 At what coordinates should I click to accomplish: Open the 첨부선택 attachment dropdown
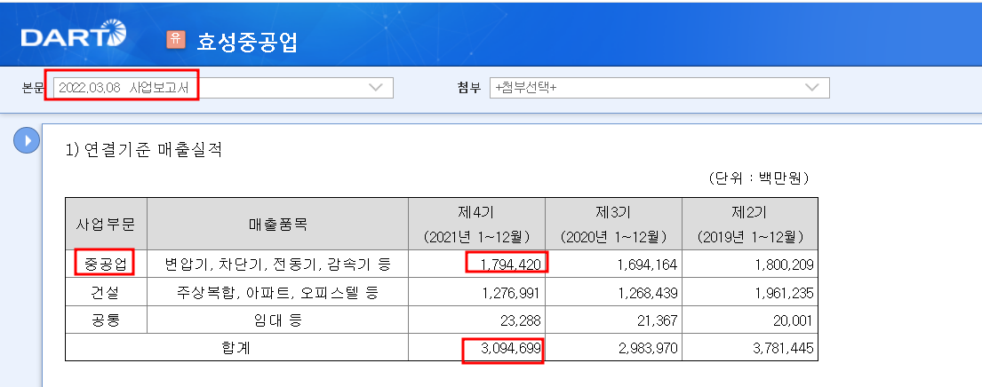tap(659, 88)
